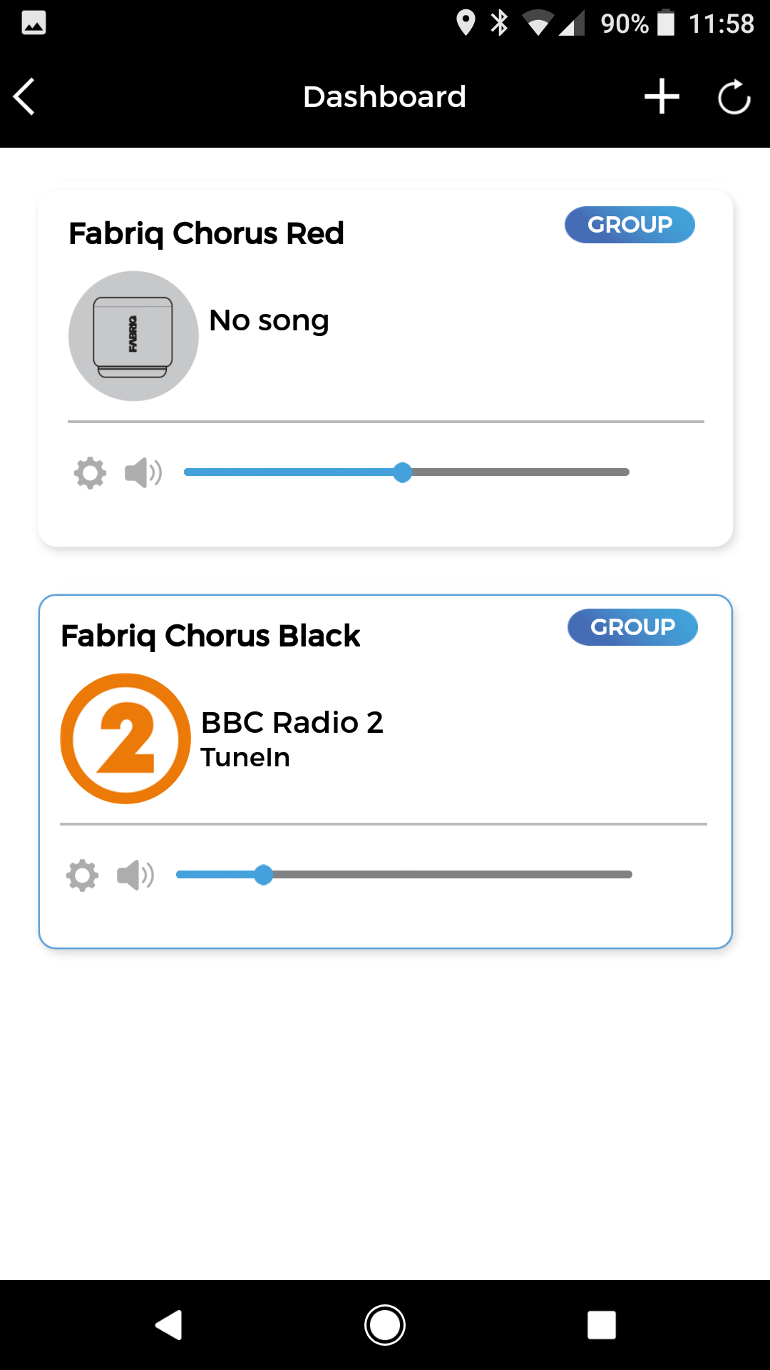
Task: Open settings gear for Fabriq Chorus Red
Action: coord(90,472)
